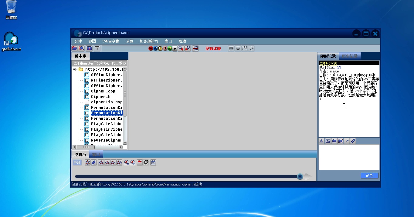This screenshot has height=217, width=414.
Task: Select cipherlib.dsp in the repository tree
Action: coord(107,102)
